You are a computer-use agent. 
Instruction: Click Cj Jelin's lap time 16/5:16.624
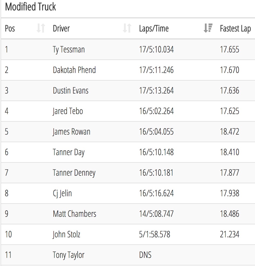point(156,193)
